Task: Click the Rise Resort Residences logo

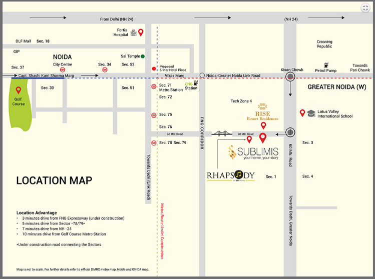Action: [x=262, y=112]
